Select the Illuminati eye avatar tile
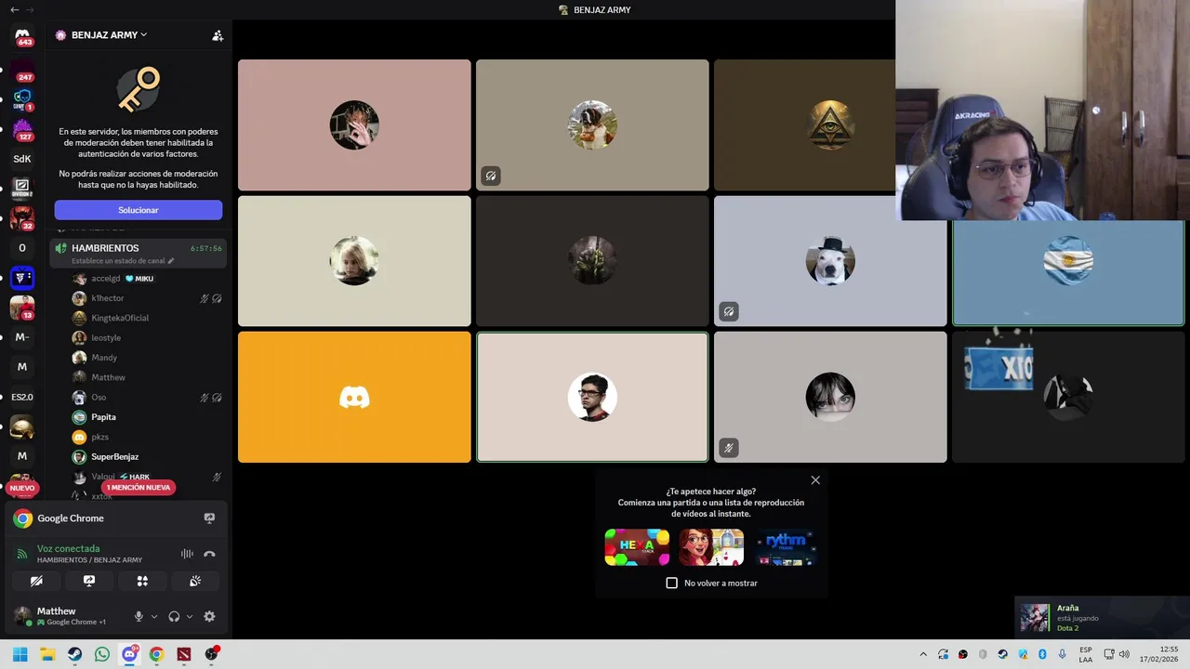 click(805, 125)
